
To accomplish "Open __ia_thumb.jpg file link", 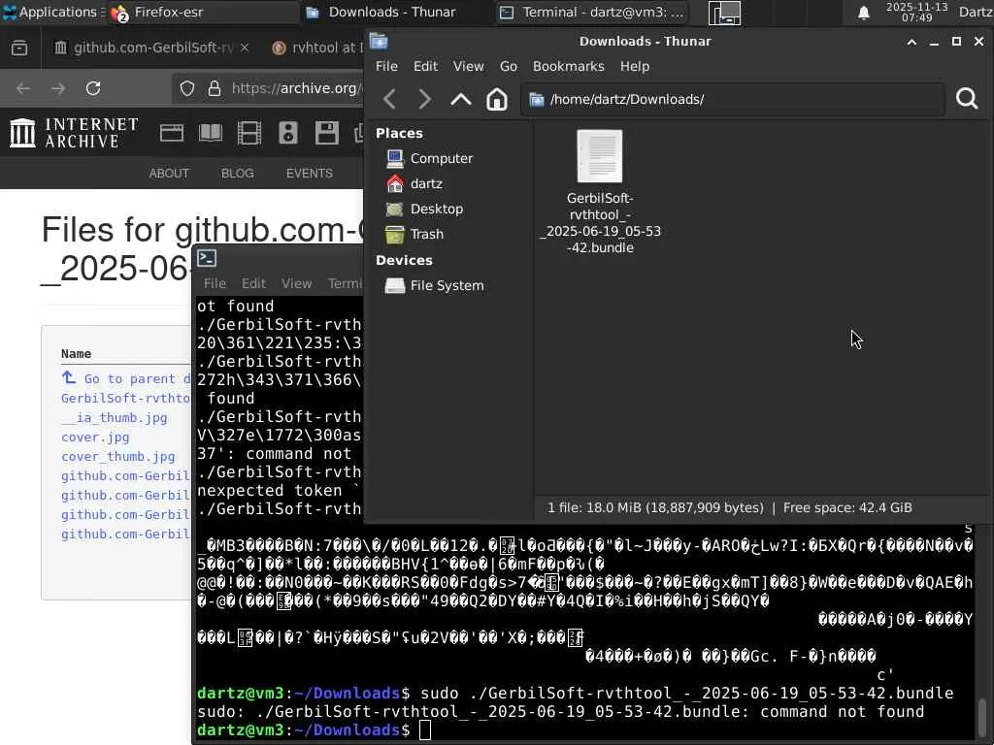I will pyautogui.click(x=115, y=418).
